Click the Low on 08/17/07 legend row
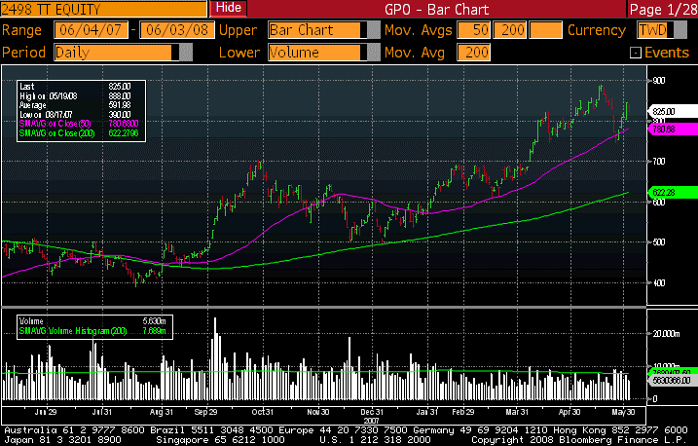 click(75, 114)
